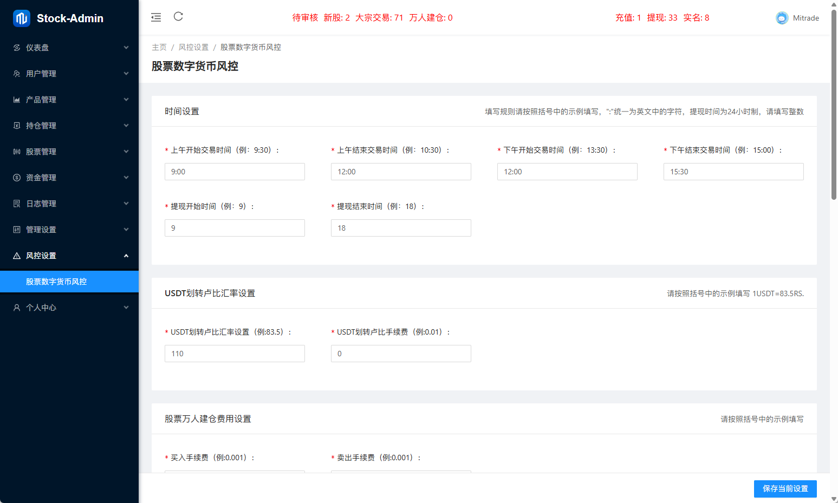The height and width of the screenshot is (503, 838).
Task: Click the 股票万人建仓费用设置 section heading
Action: click(208, 419)
